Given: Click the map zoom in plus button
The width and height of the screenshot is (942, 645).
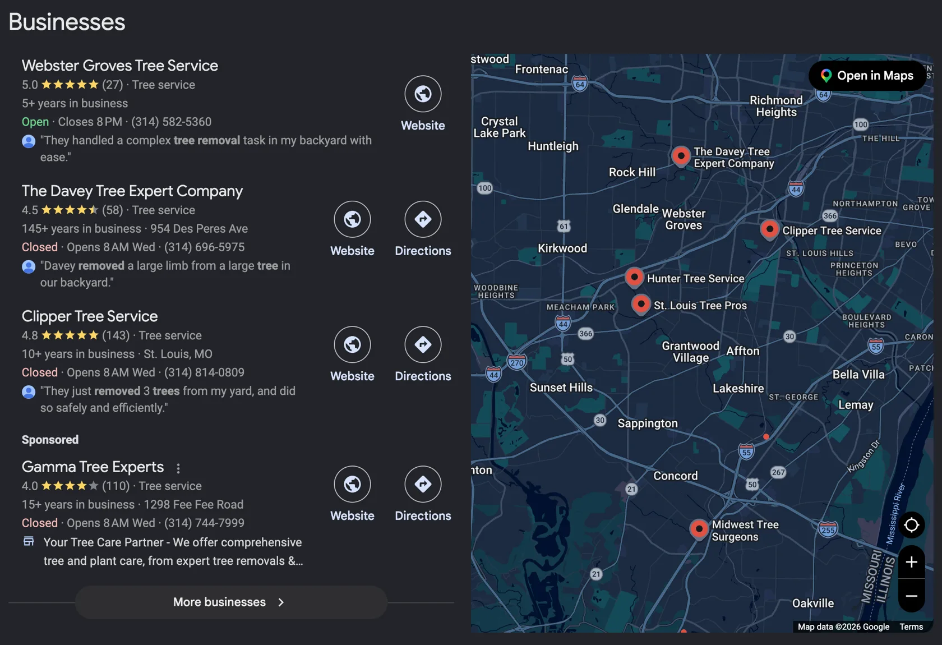Looking at the screenshot, I should 912,562.
